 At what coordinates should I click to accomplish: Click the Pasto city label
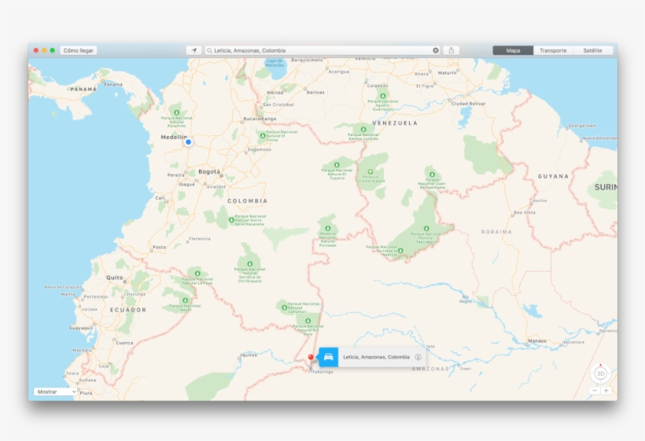click(159, 247)
